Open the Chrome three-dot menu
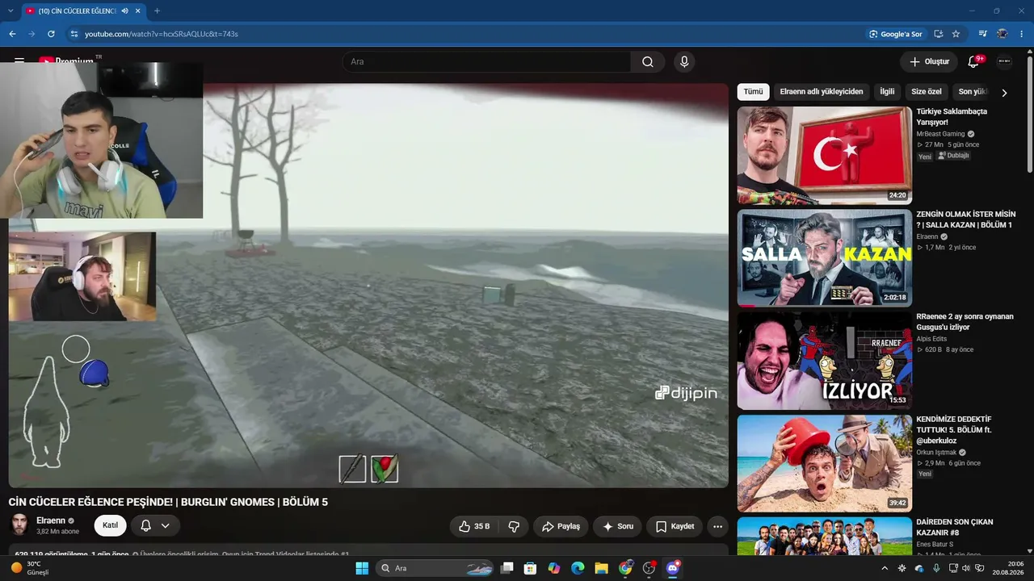Viewport: 1034px width, 581px height. [x=1022, y=34]
